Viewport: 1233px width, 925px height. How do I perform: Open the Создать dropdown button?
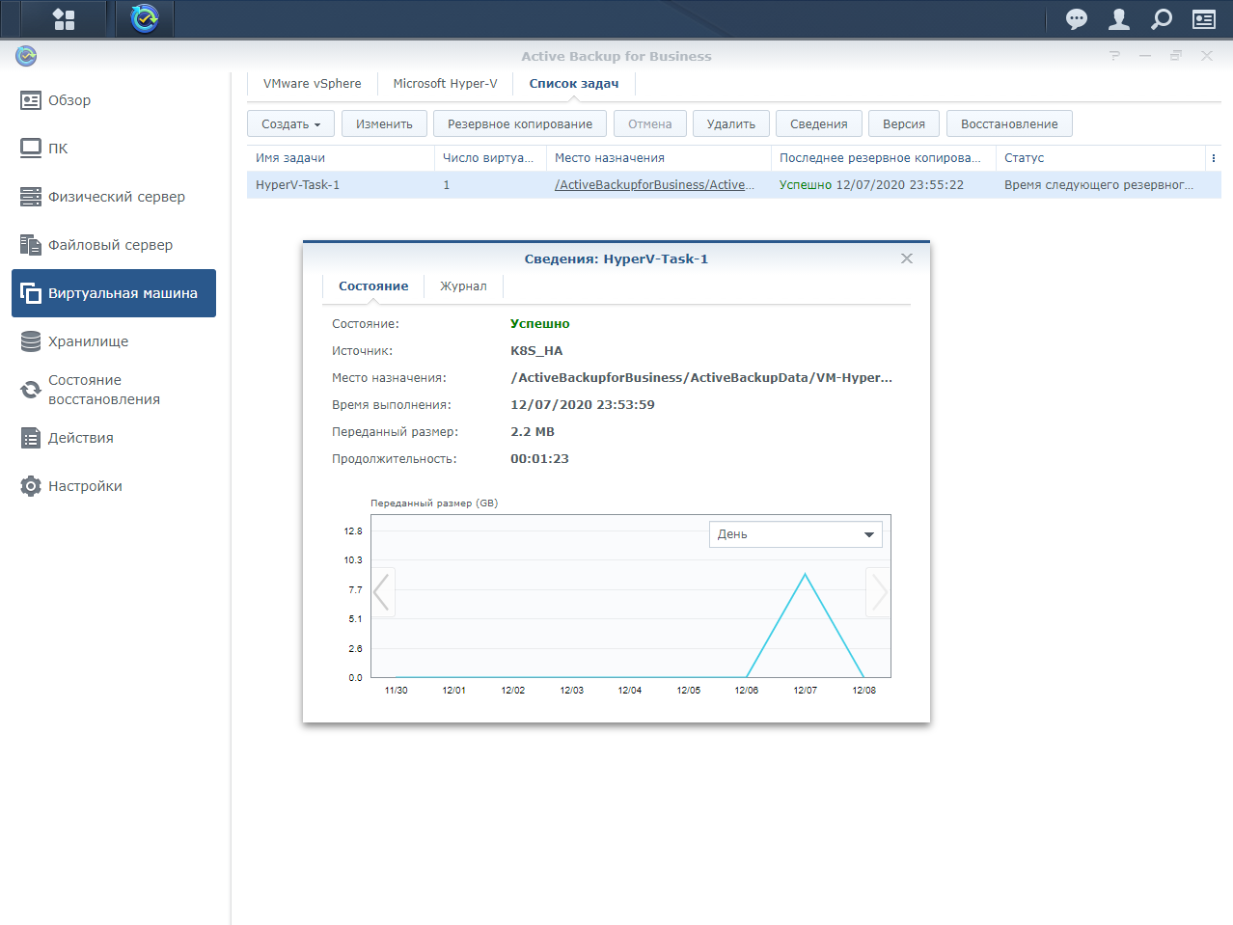click(290, 123)
